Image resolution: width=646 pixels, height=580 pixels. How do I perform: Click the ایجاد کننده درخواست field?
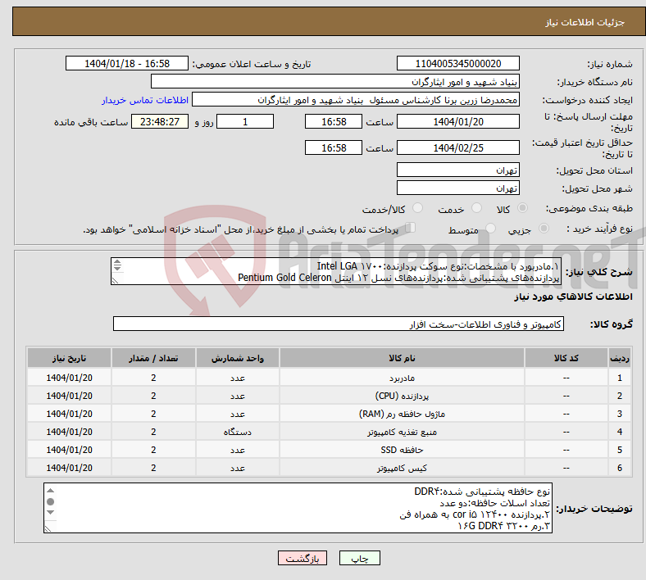[356, 100]
